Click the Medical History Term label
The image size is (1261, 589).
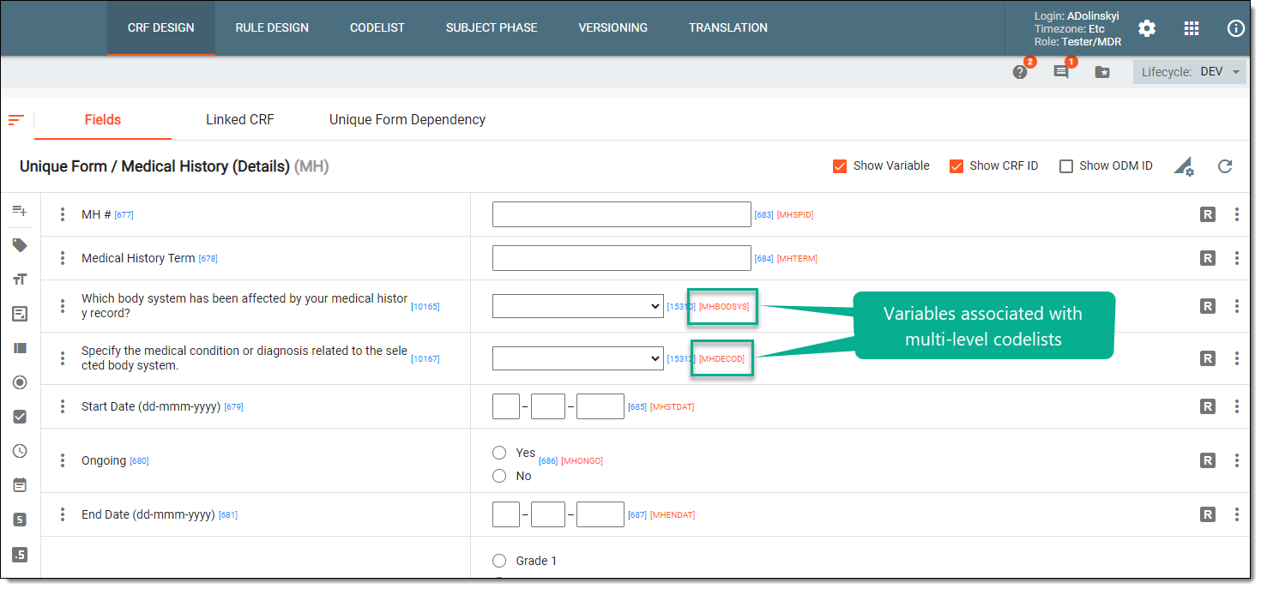(x=138, y=258)
